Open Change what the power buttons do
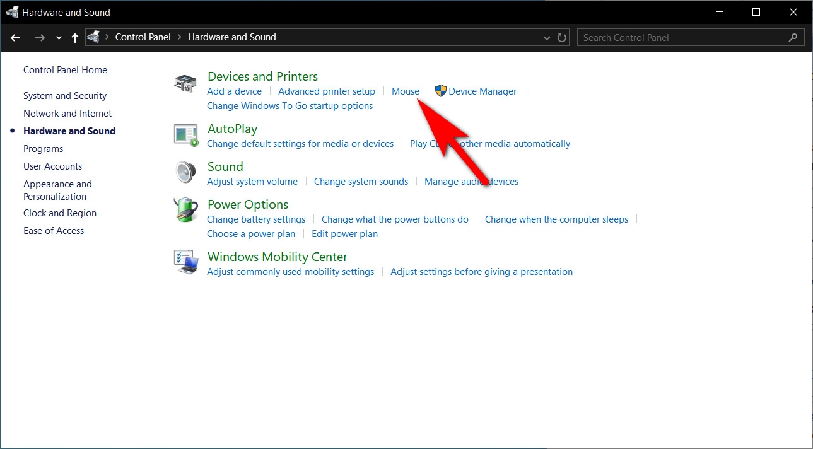813x449 pixels. point(395,219)
